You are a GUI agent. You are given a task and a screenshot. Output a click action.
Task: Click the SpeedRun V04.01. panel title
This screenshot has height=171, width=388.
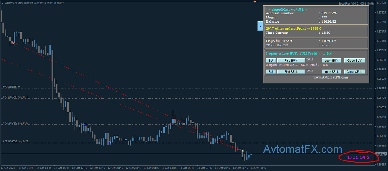[x=288, y=10]
